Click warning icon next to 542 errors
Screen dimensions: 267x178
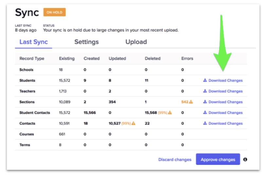point(191,102)
